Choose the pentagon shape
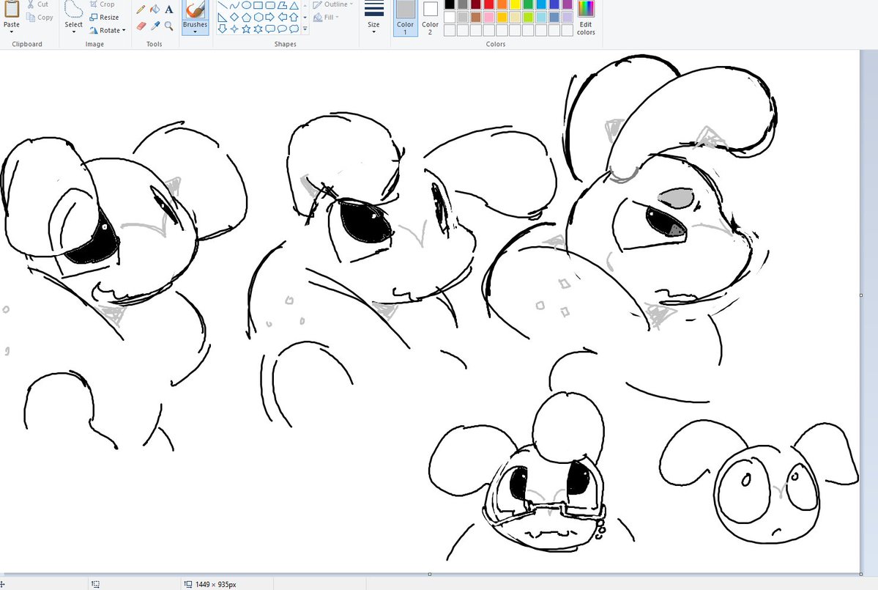Image resolution: width=878 pixels, height=590 pixels. (x=246, y=18)
